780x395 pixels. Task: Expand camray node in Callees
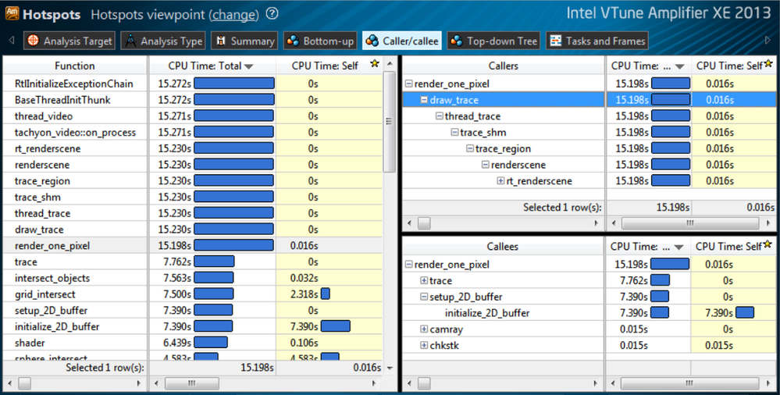coord(424,329)
